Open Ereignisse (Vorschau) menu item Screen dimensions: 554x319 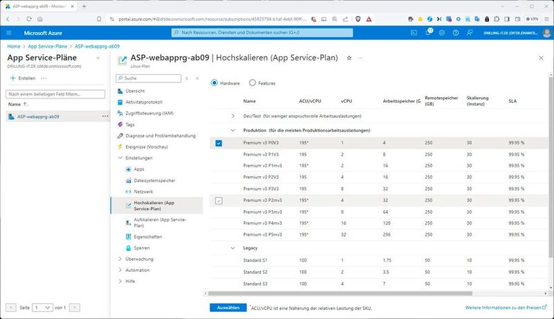click(147, 147)
